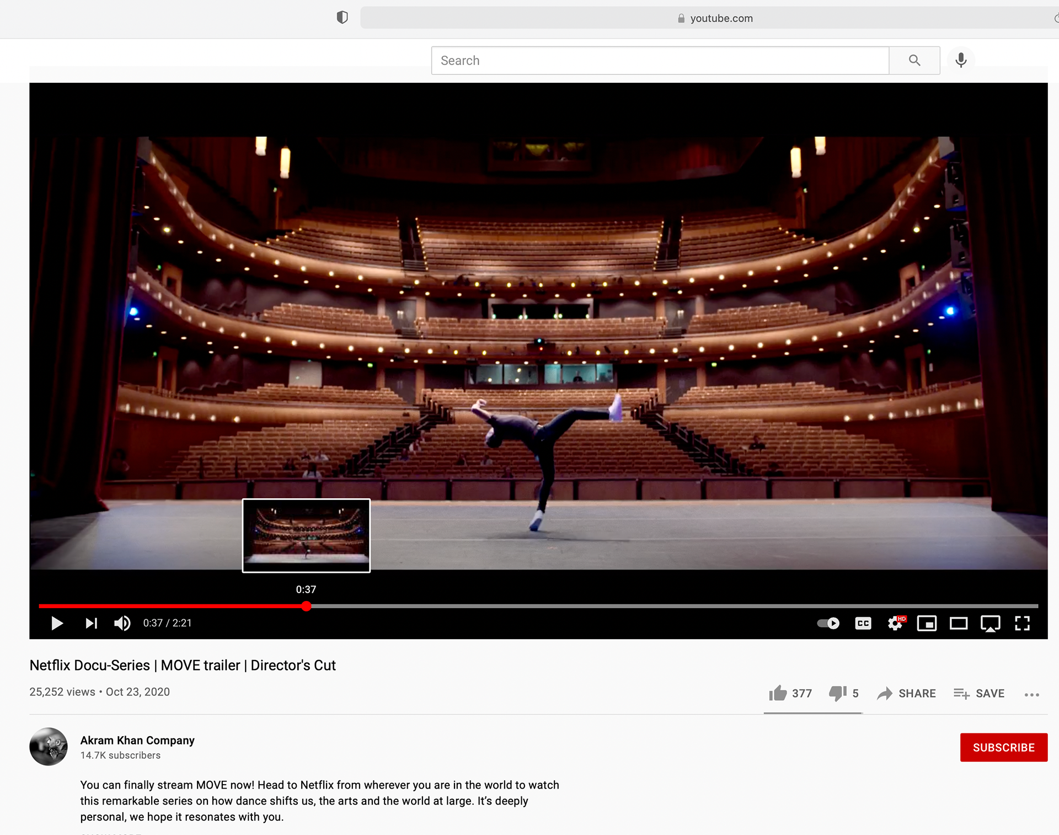Click the 0:37 / 2:21 time display

pyautogui.click(x=167, y=623)
